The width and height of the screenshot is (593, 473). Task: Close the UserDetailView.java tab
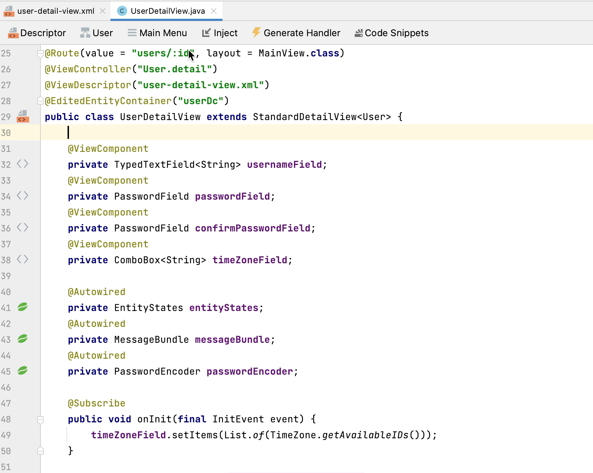pos(214,11)
